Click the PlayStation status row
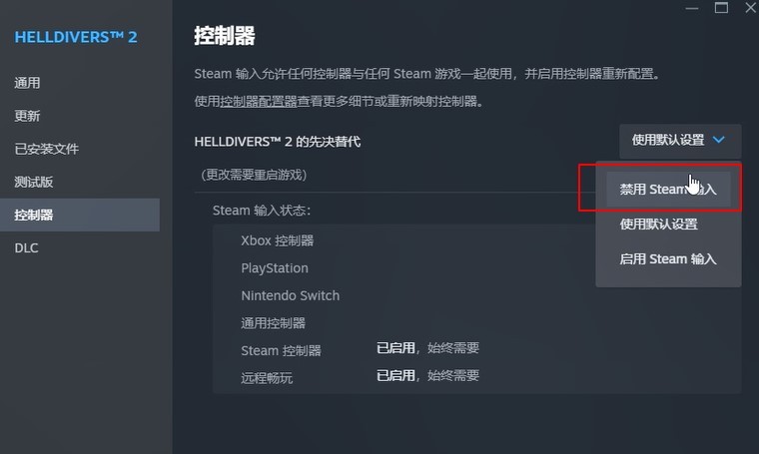Screen dimensions: 759x454 (x=476, y=267)
